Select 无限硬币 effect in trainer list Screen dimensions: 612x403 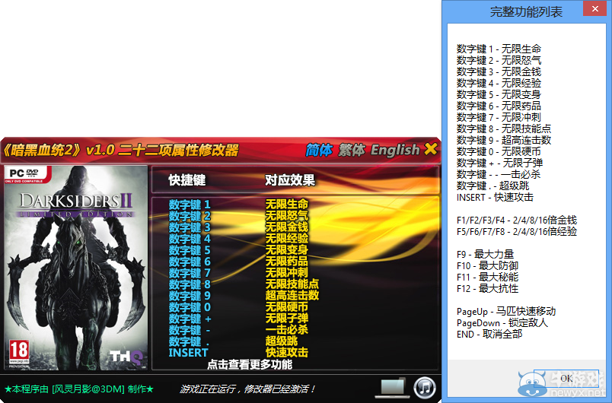click(x=287, y=306)
